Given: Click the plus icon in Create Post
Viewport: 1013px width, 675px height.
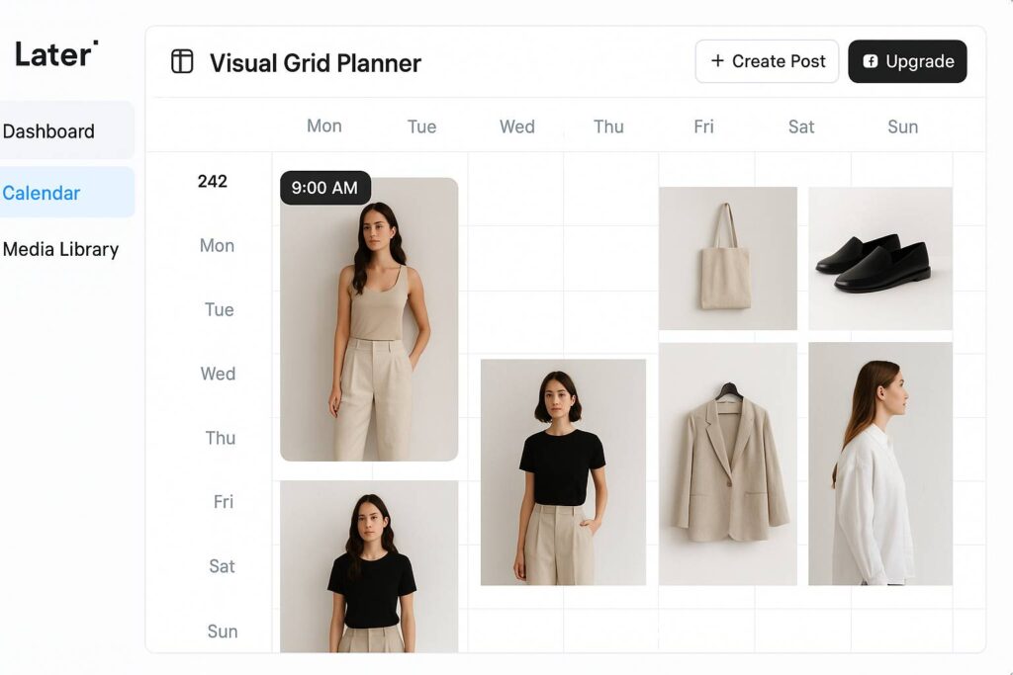Looking at the screenshot, I should (x=717, y=60).
